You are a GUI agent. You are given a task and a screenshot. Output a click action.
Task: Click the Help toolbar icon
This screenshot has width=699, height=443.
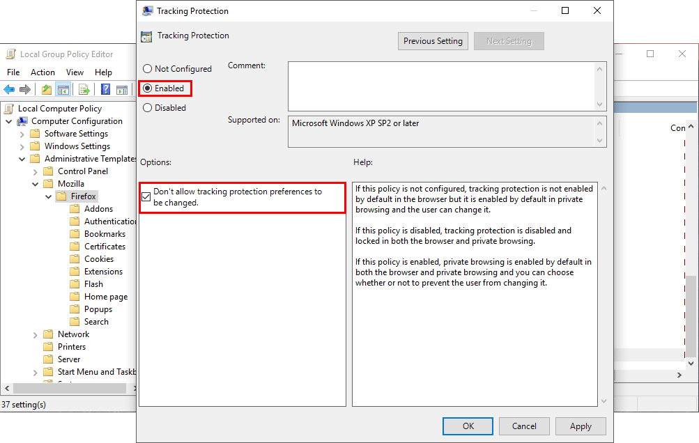(105, 88)
